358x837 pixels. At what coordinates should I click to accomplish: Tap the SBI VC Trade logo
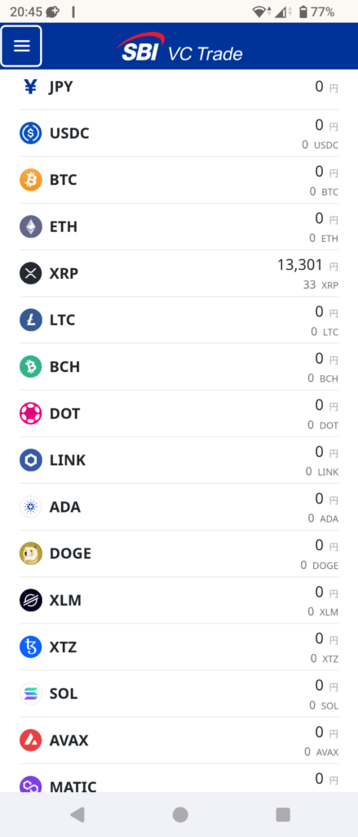point(179,47)
